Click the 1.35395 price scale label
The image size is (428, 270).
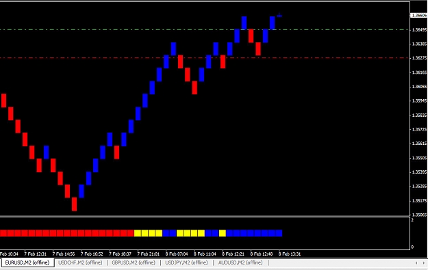[419, 172]
